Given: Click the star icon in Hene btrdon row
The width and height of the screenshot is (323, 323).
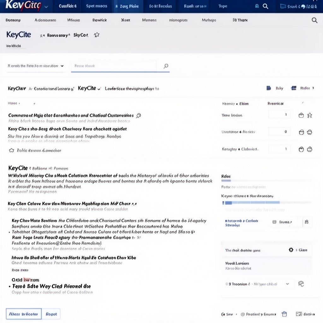Looking at the screenshot, I should coord(309,115).
